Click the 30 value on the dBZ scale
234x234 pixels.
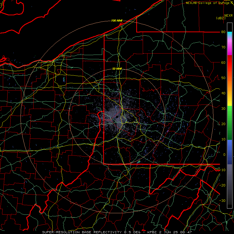223,108
